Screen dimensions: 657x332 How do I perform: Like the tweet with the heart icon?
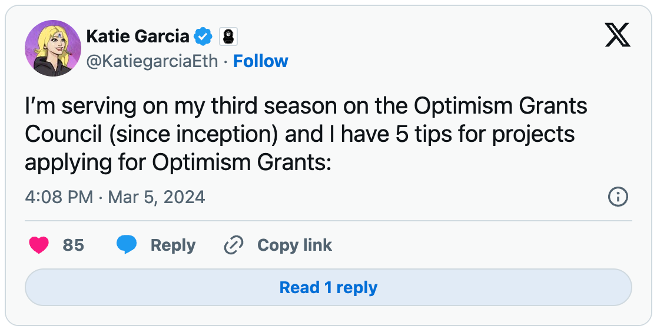(x=39, y=245)
